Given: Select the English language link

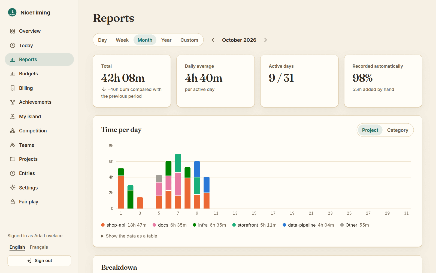Looking at the screenshot, I should [17, 247].
